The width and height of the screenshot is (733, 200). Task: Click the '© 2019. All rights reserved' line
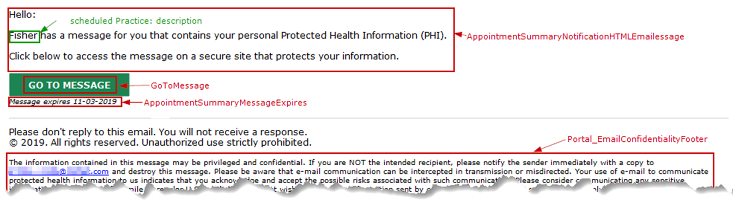(160, 143)
